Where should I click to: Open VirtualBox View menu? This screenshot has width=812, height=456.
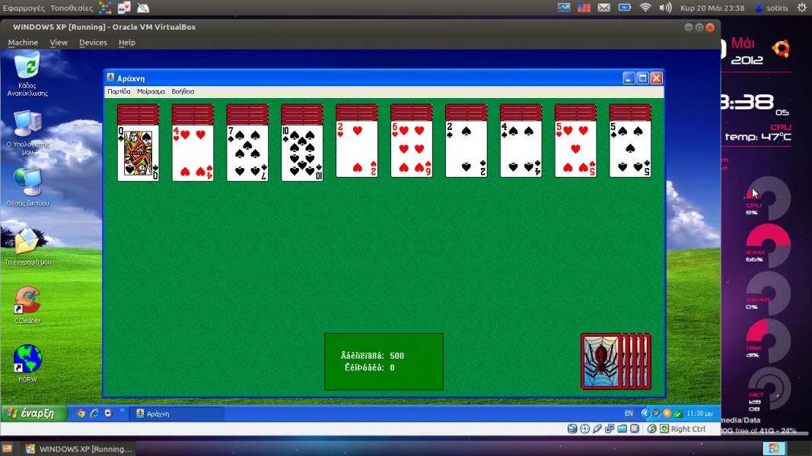click(59, 43)
